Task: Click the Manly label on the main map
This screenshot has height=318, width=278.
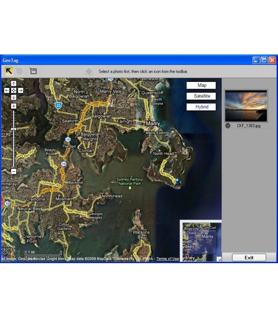Action: 153,124
